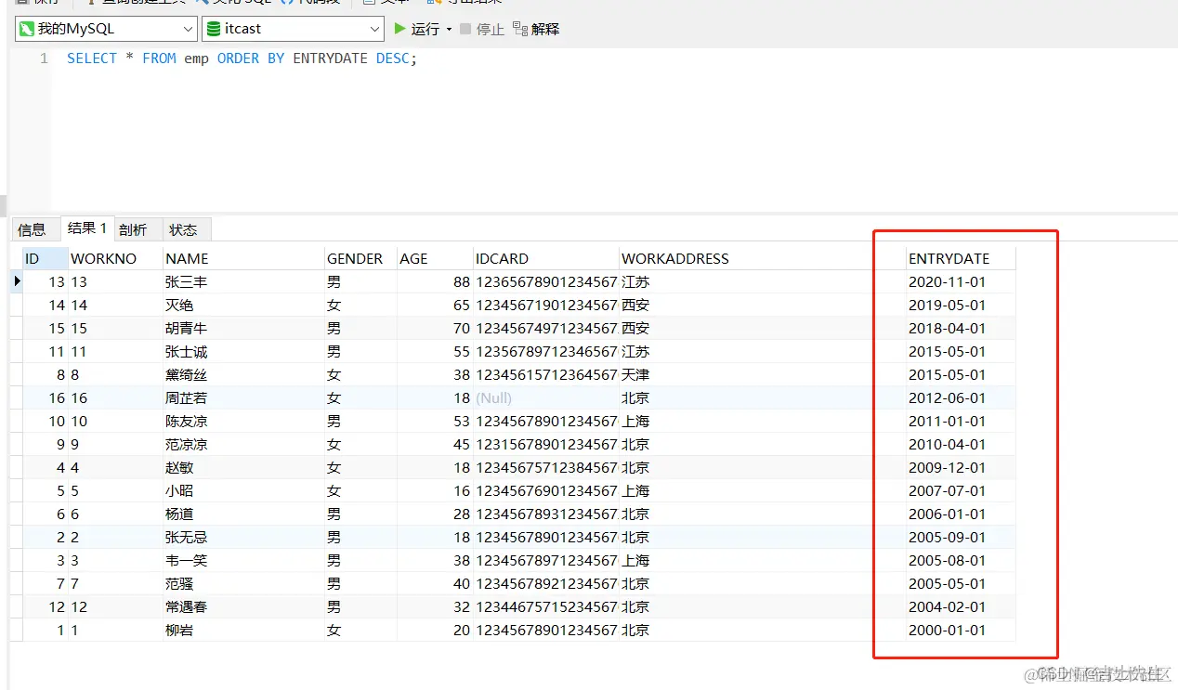Click the entry date 2018-04-01
The height and width of the screenshot is (690, 1178).
click(961, 328)
